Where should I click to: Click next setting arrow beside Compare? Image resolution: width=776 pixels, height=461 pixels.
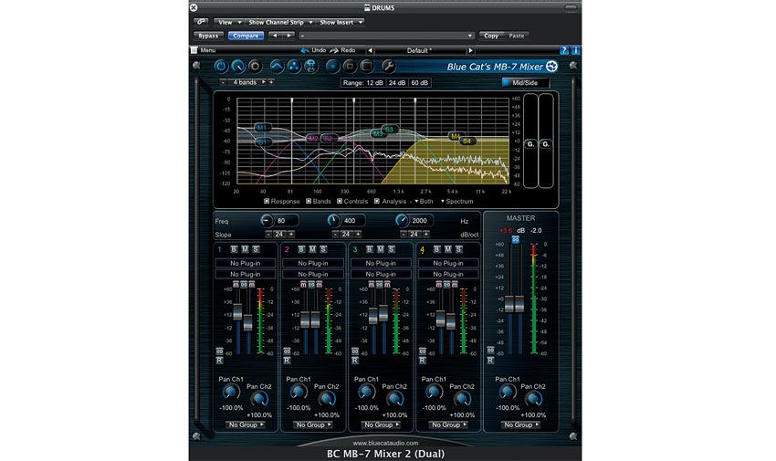289,36
